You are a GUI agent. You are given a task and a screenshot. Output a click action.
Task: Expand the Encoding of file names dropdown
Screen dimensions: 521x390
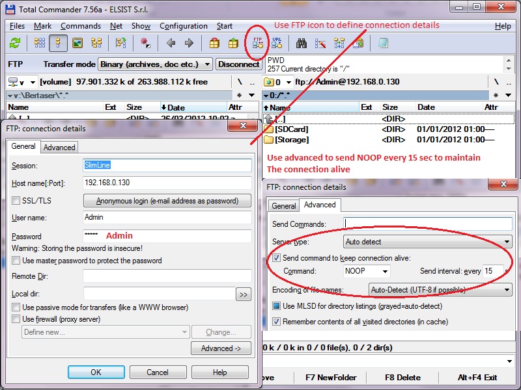440,290
